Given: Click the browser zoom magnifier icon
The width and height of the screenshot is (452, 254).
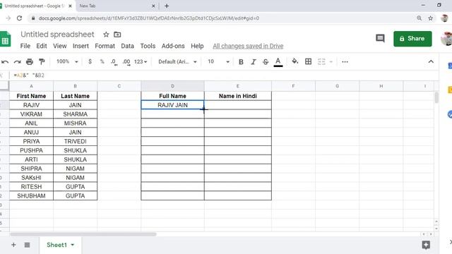Looking at the screenshot, I should 419,18.
